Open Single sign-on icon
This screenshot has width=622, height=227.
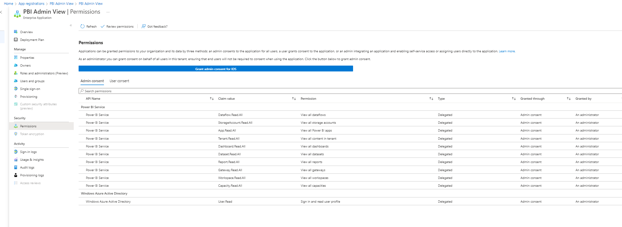tap(16, 89)
